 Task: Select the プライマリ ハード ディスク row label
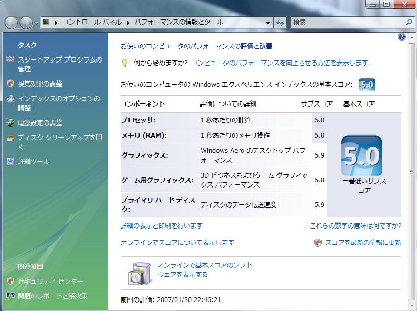(158, 204)
